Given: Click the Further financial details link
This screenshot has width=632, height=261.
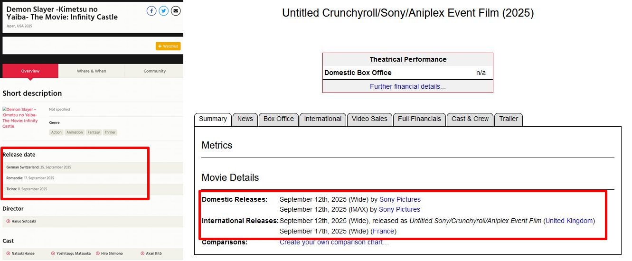Looking at the screenshot, I should [x=407, y=86].
